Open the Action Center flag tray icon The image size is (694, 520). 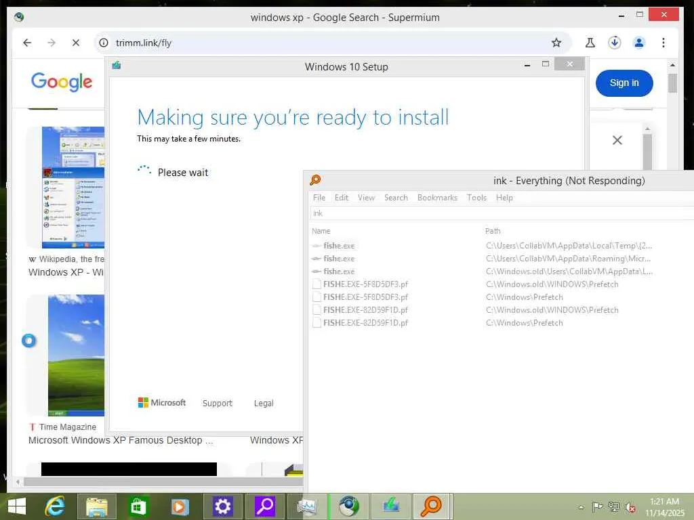tap(597, 506)
